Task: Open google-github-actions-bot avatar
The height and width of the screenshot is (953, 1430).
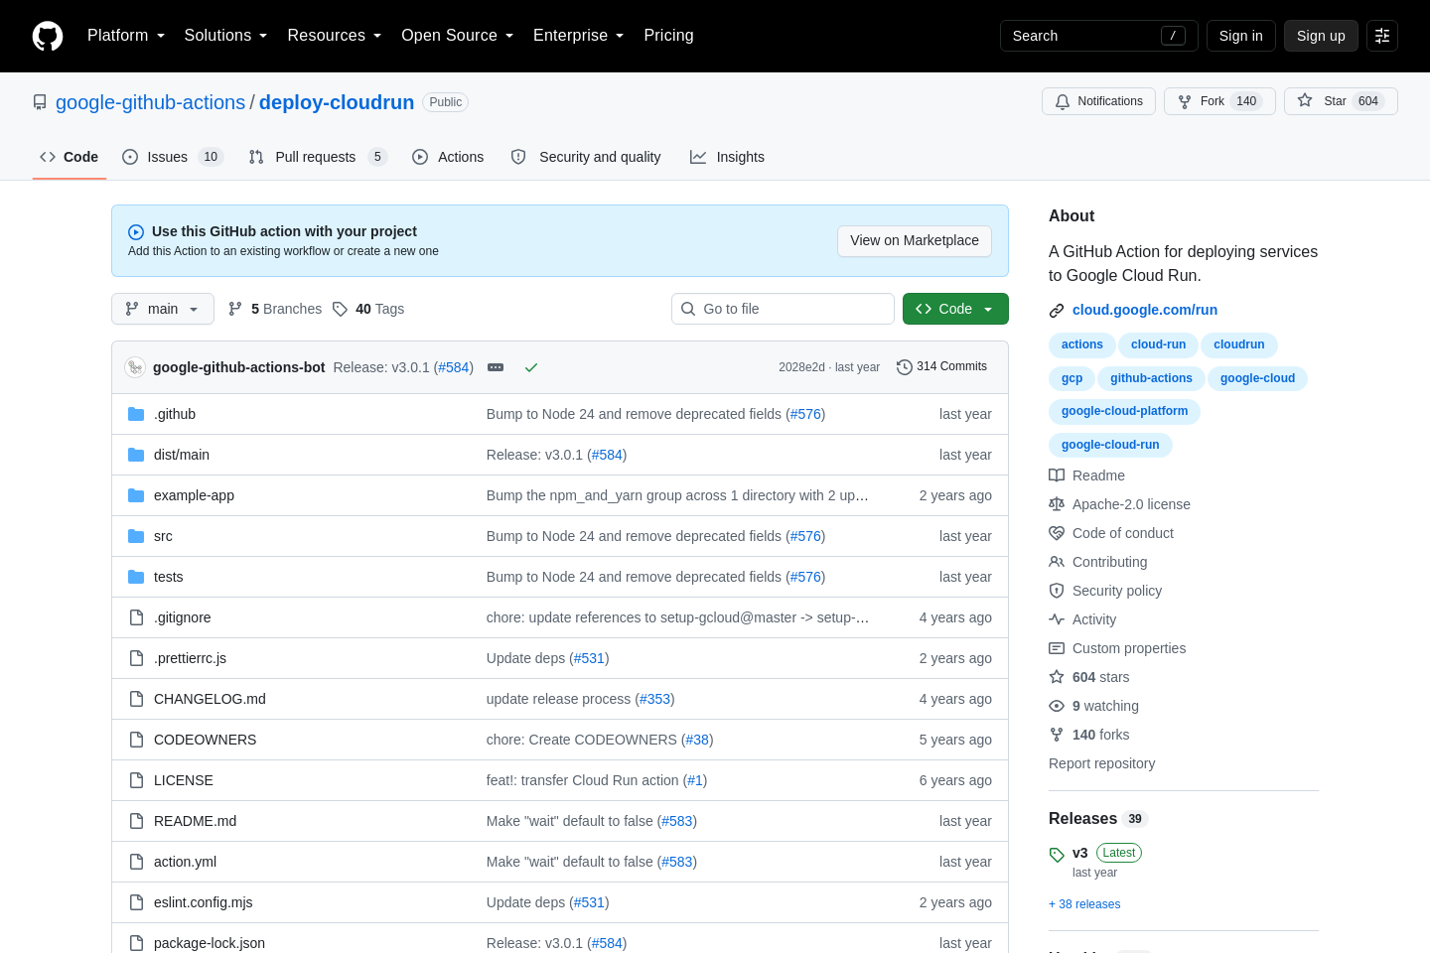Action: click(135, 367)
